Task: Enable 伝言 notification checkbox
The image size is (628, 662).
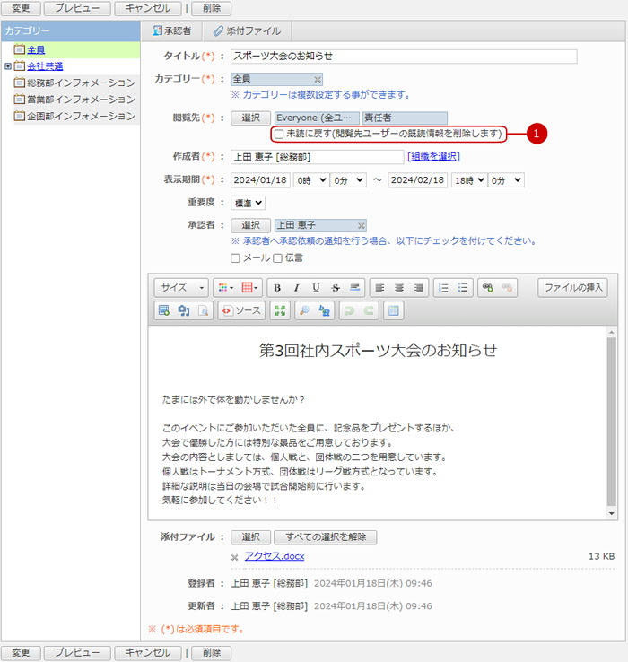Action: (278, 258)
